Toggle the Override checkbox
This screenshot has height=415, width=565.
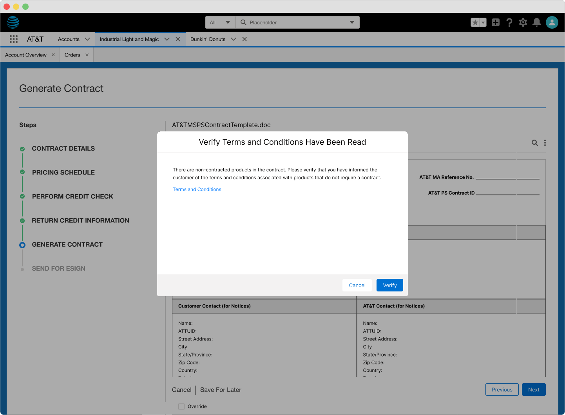181,406
